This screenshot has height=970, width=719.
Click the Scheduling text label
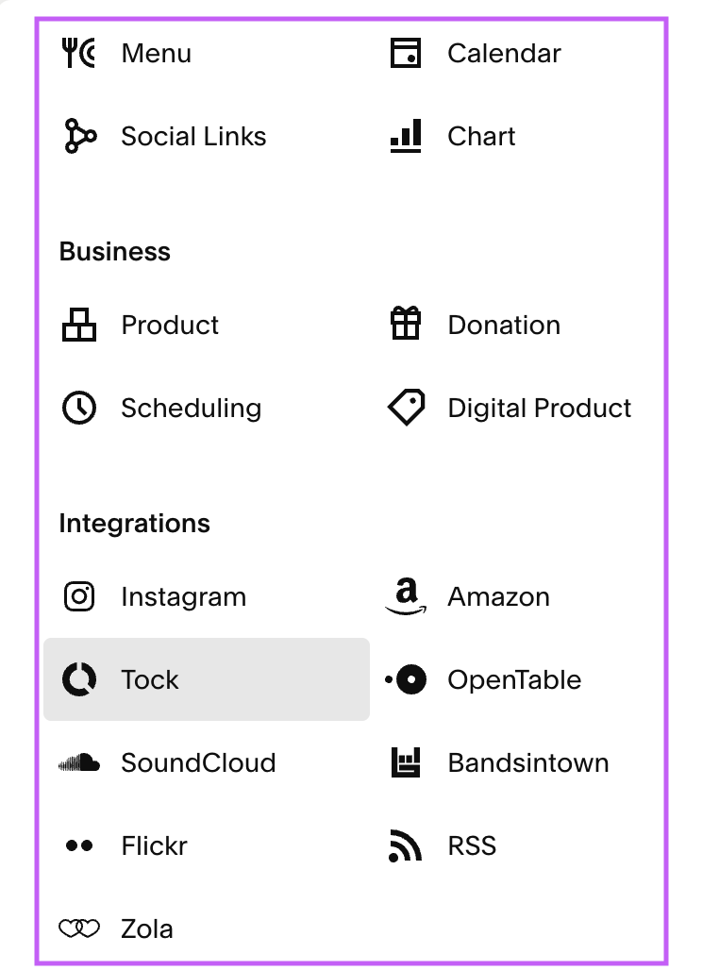point(192,409)
